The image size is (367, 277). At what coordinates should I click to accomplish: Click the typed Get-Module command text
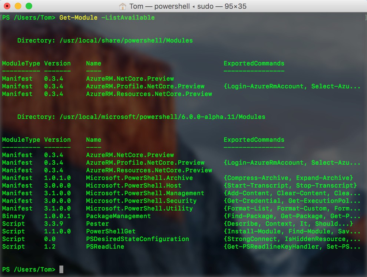78,18
